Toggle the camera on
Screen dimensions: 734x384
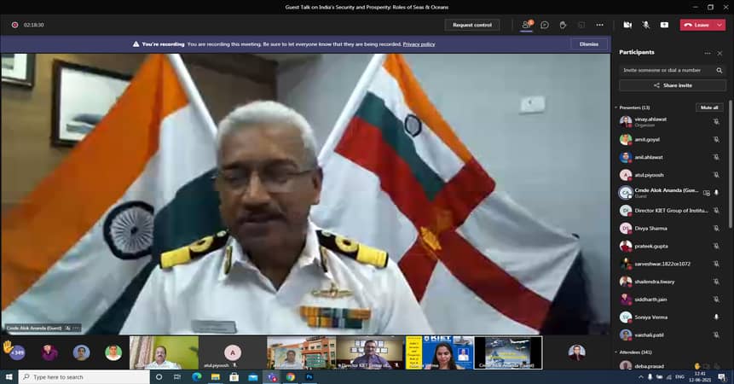[x=627, y=25]
